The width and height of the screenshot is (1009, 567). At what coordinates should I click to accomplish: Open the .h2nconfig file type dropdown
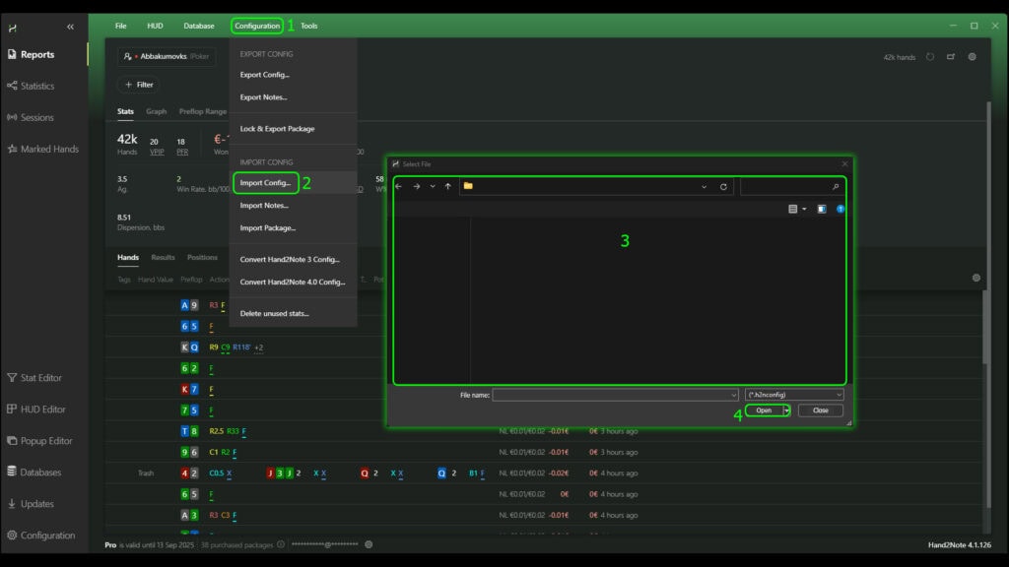click(794, 395)
